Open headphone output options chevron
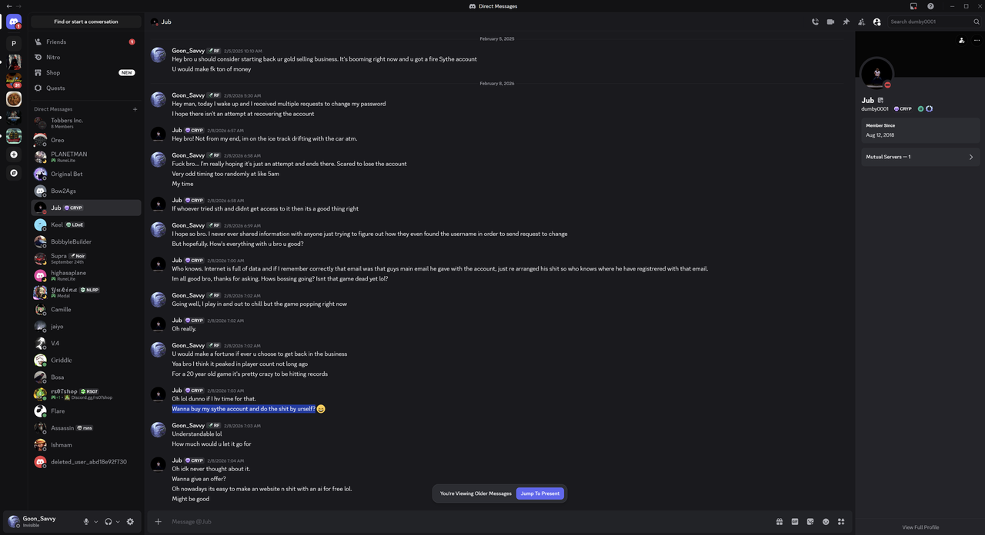 point(118,522)
